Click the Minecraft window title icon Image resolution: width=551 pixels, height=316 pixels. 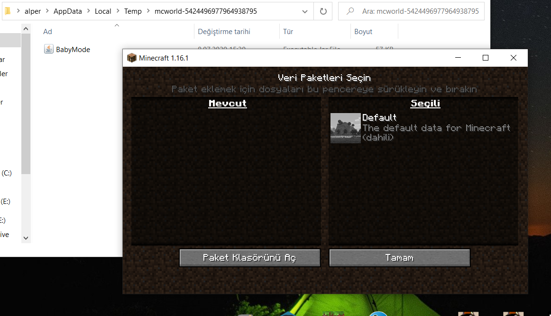[x=132, y=58]
